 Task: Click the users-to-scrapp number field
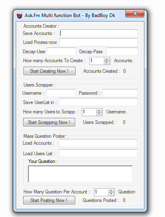(x=89, y=112)
